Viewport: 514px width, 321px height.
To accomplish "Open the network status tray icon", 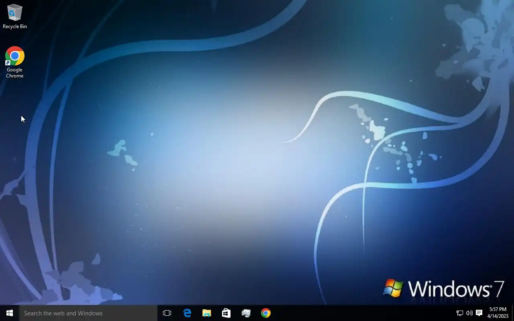I will click(460, 313).
